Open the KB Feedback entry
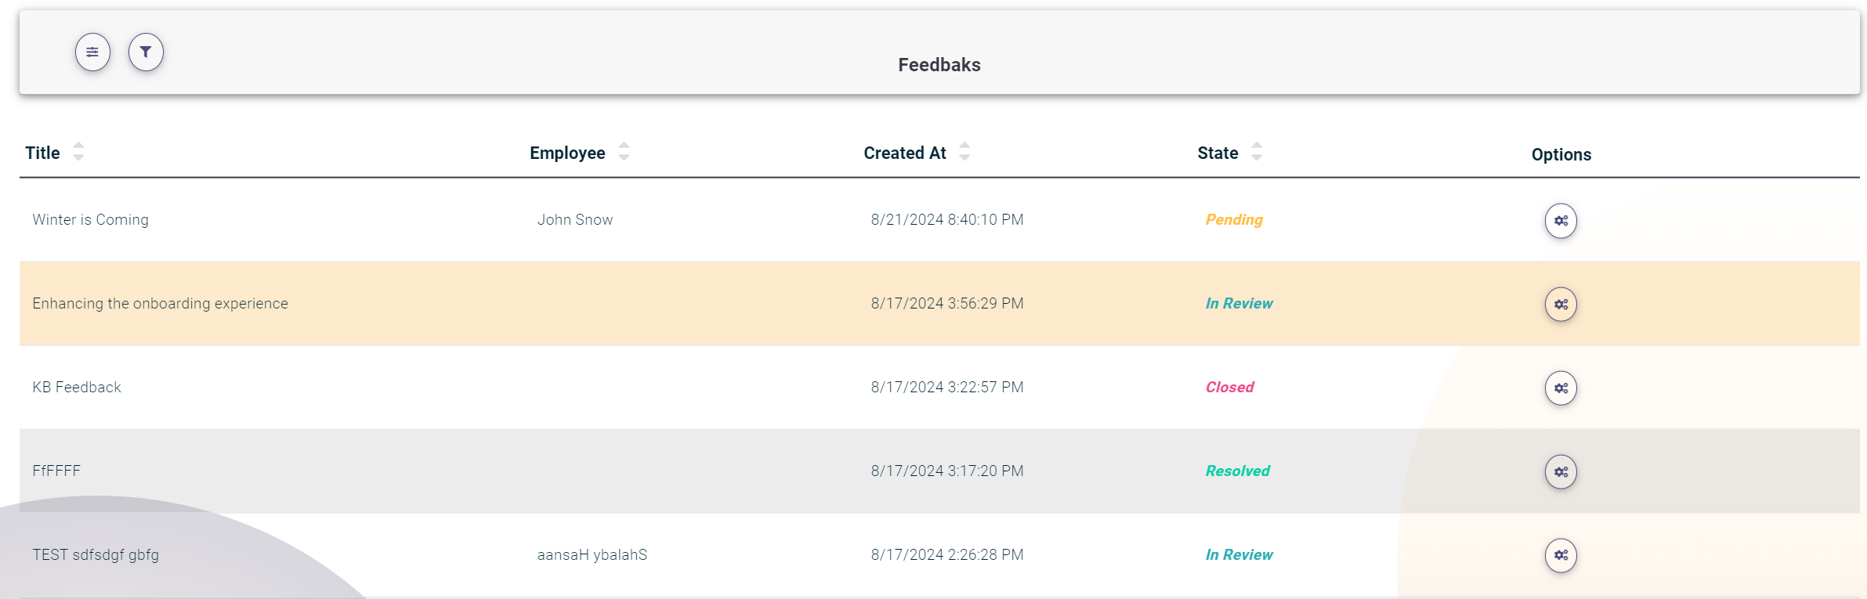Image resolution: width=1867 pixels, height=599 pixels. pos(77,386)
